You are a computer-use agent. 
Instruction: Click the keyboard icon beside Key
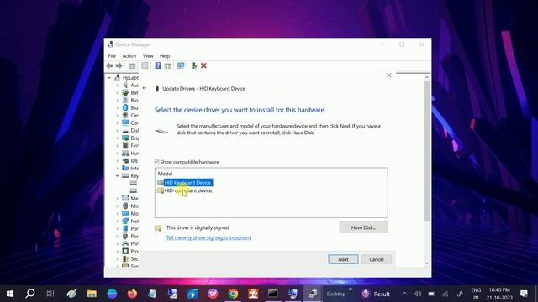click(125, 175)
